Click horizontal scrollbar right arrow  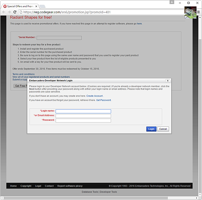click(197, 198)
